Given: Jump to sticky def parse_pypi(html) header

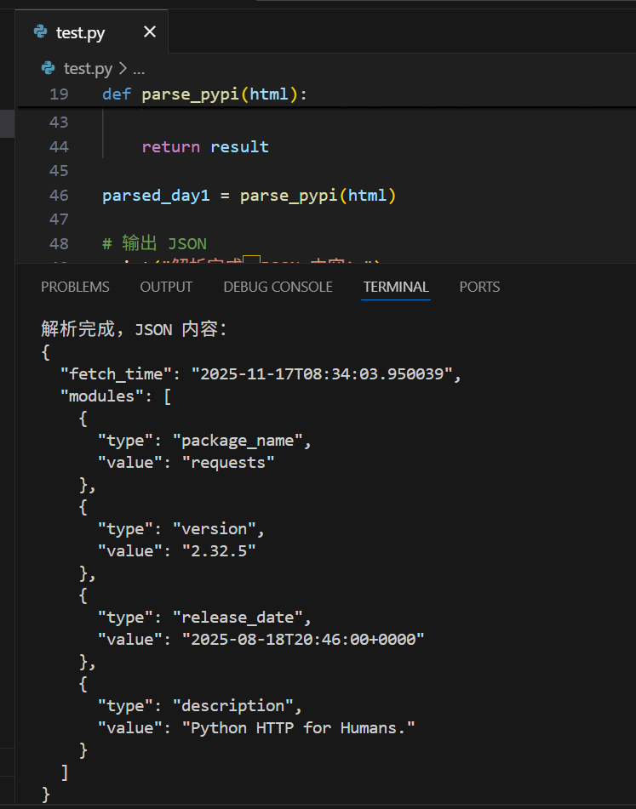Looking at the screenshot, I should point(204,94).
